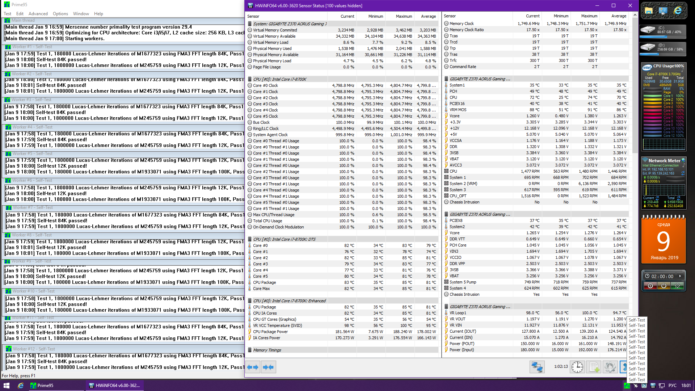Open the Advanced menu in Prime95
695x391 pixels.
point(38,14)
